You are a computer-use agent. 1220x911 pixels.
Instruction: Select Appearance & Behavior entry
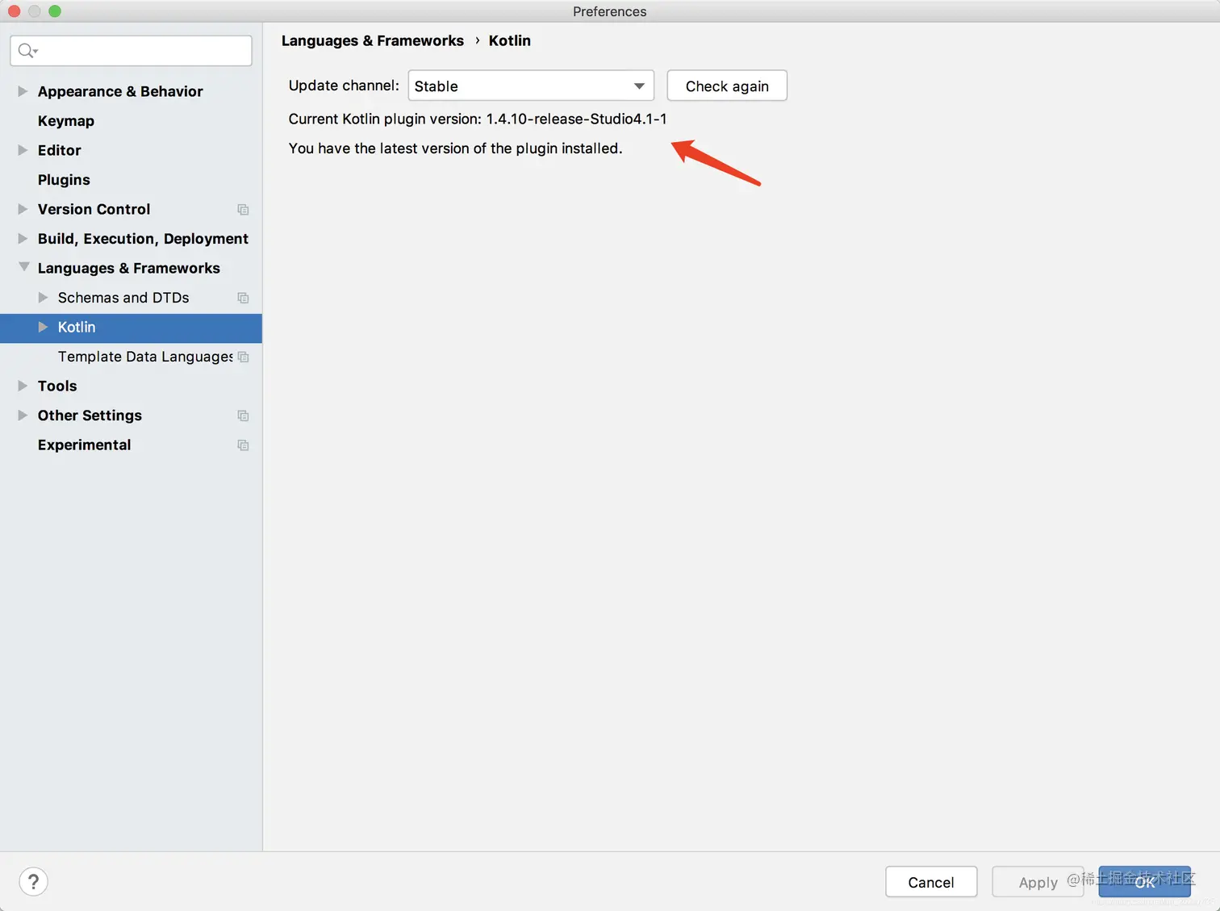pos(120,91)
